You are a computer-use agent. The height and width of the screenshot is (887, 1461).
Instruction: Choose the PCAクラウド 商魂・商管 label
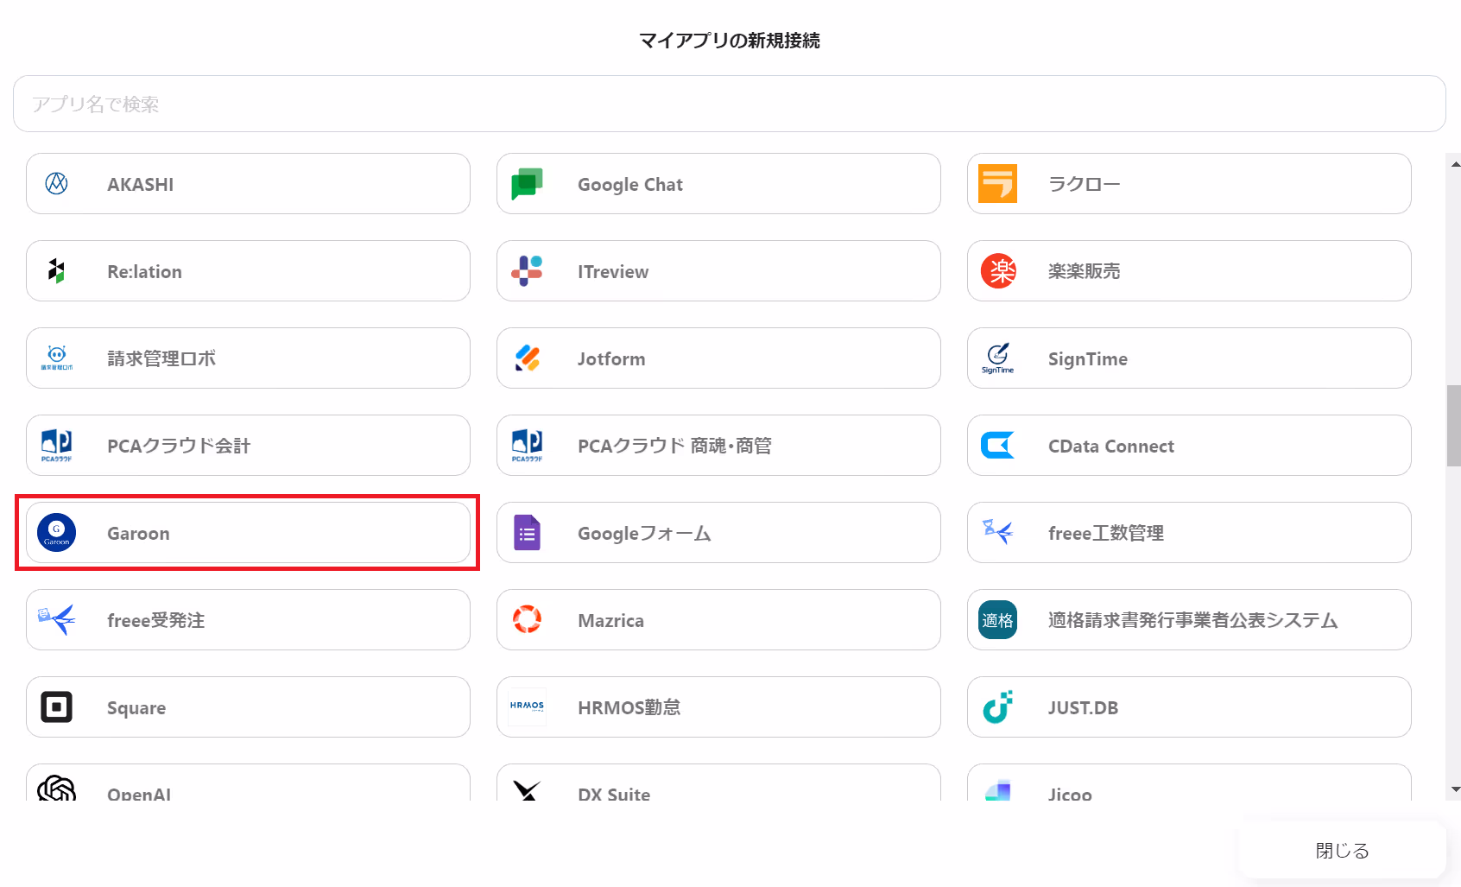674,446
